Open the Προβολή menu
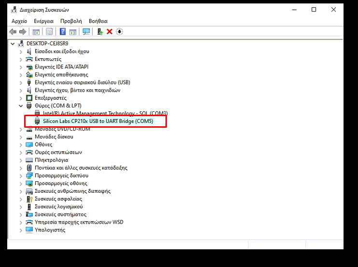 pos(71,21)
